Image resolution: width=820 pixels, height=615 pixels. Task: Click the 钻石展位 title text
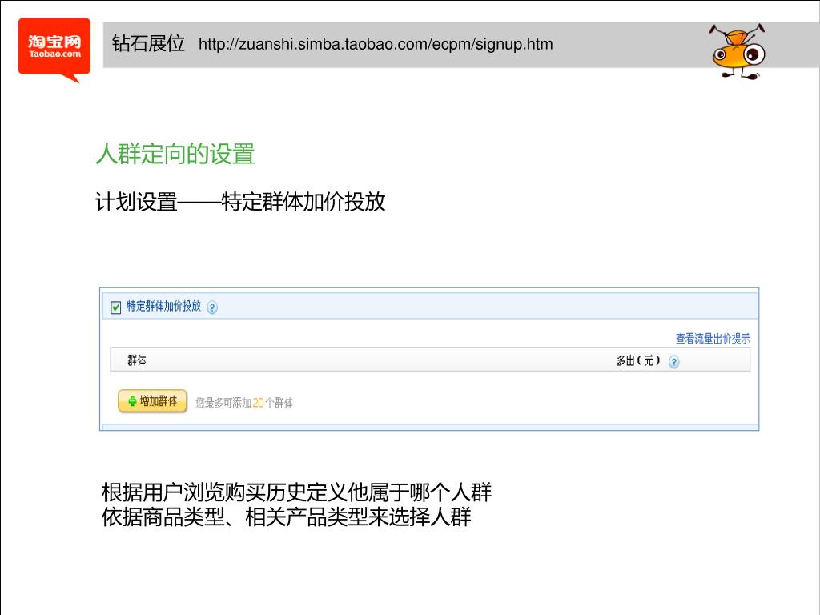pos(148,43)
